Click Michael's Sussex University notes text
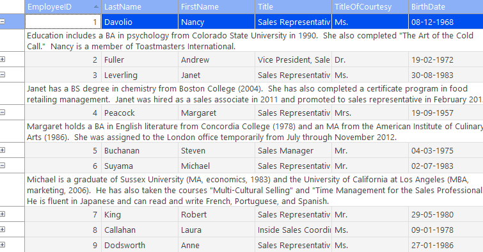 tap(255, 190)
